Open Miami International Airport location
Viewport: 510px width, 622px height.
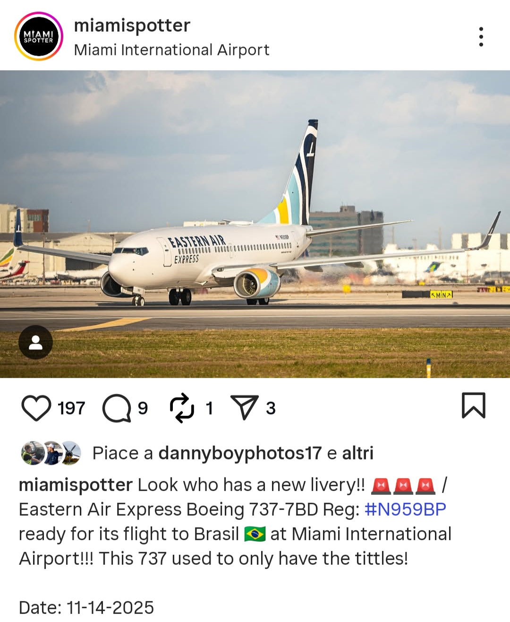coord(171,50)
